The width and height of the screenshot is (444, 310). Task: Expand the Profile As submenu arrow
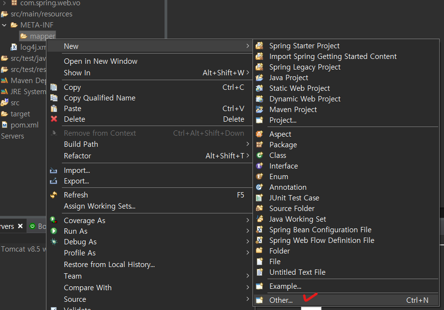coord(248,253)
